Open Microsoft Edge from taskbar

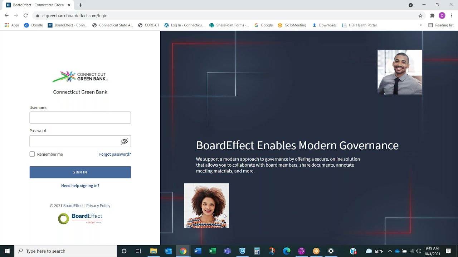[287, 251]
